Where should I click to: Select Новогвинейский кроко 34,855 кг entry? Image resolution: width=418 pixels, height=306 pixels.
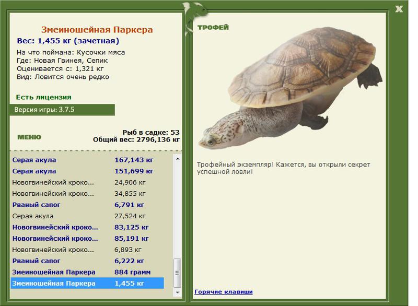[87, 194]
